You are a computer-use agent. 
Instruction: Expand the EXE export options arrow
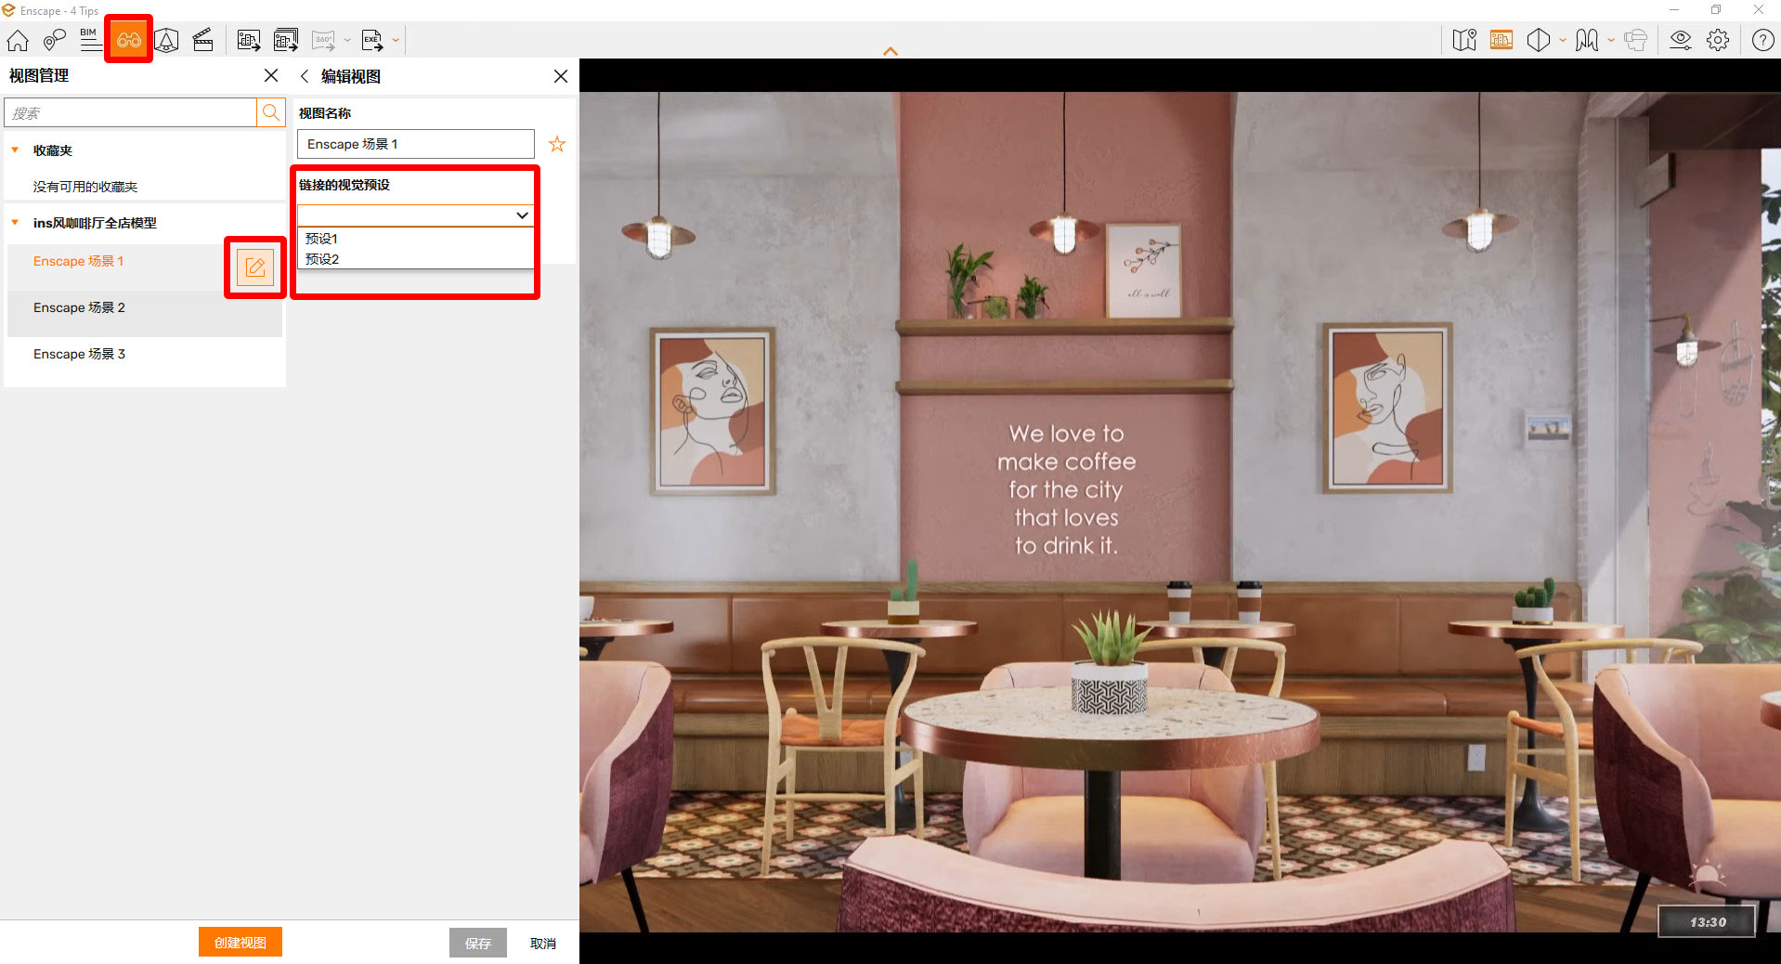[396, 40]
